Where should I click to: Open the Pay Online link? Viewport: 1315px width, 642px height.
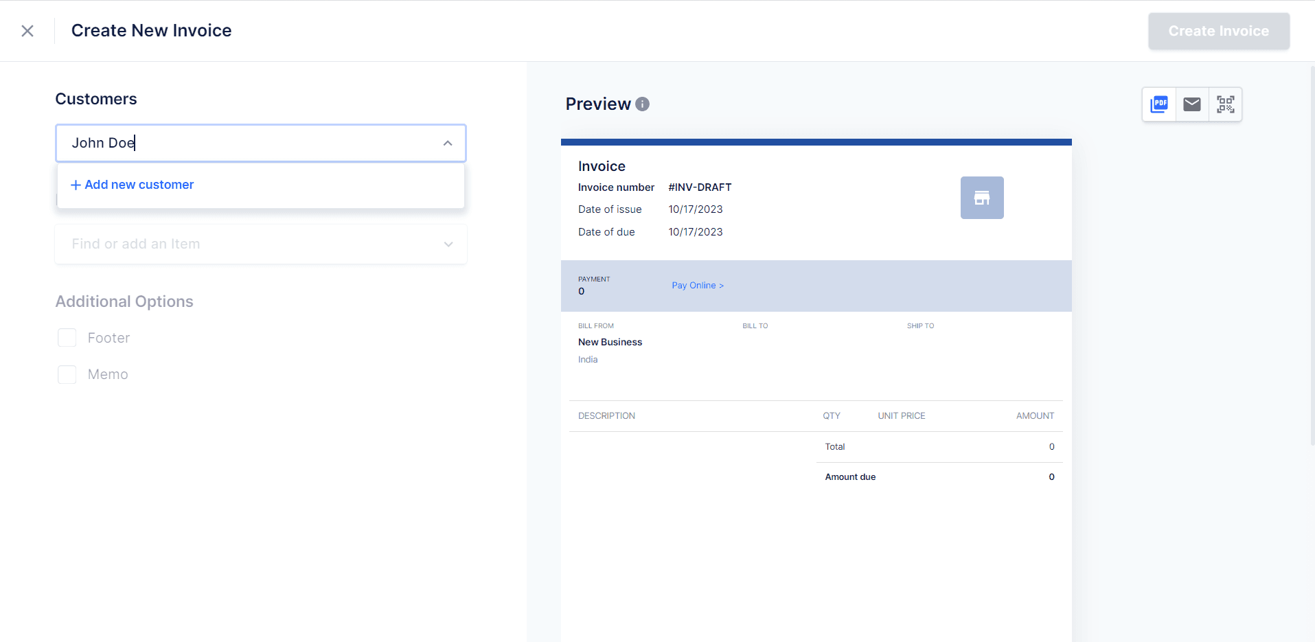pos(698,285)
